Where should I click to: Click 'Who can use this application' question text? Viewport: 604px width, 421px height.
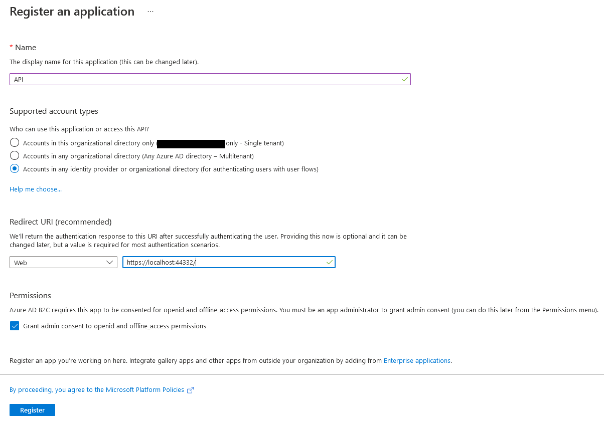(79, 129)
